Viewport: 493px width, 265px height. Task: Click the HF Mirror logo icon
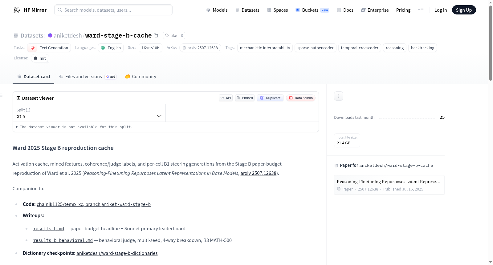coord(17,10)
